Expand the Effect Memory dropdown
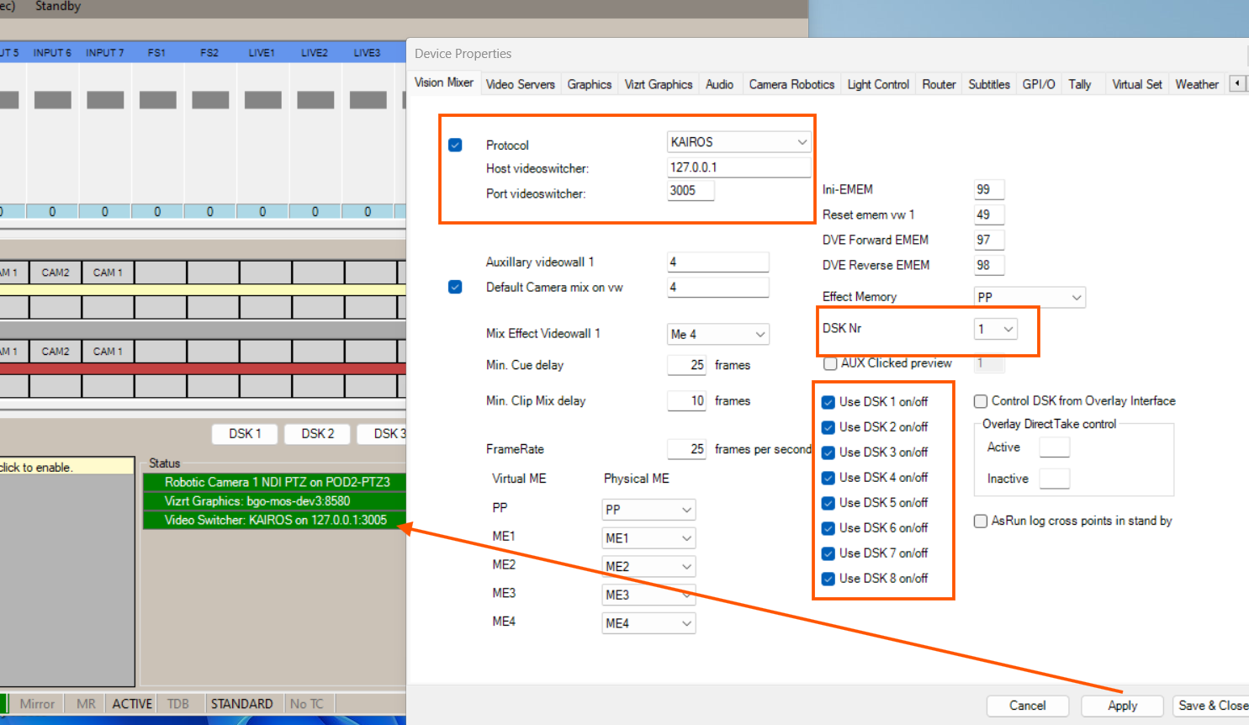The width and height of the screenshot is (1249, 725). pos(1029,297)
